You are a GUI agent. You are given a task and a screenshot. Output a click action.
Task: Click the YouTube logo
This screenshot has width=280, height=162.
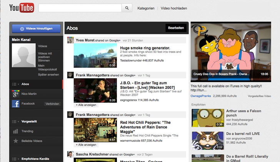(22, 8)
